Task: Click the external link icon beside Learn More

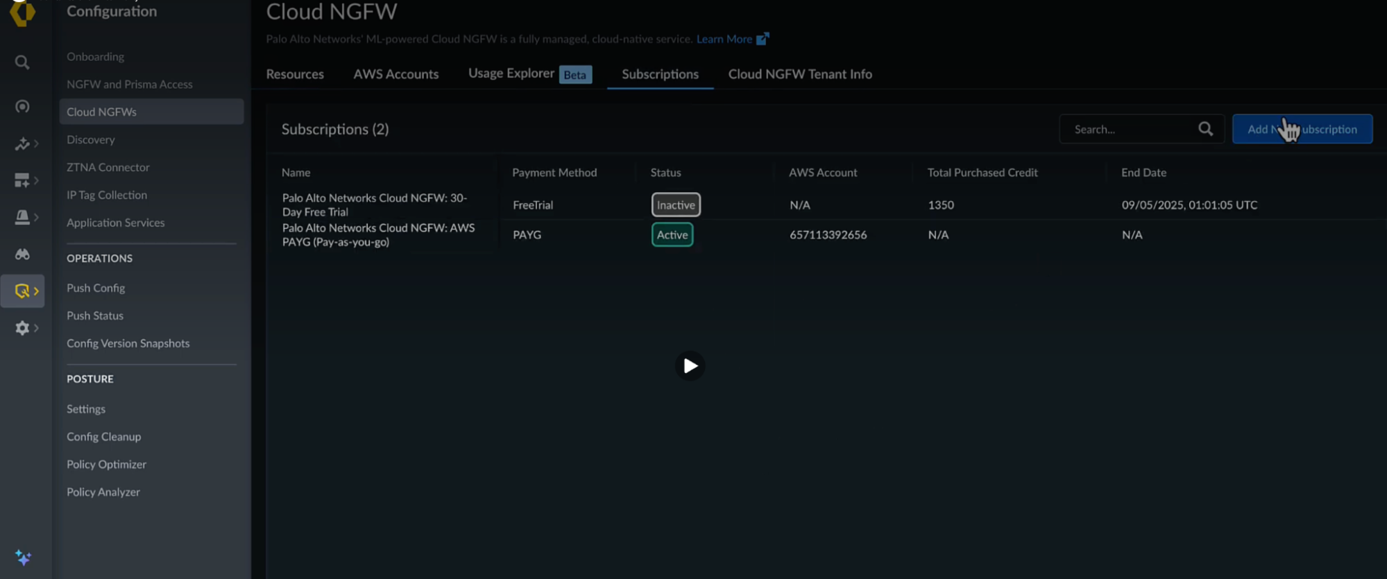Action: [763, 39]
